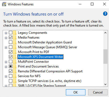Select SMB 1.0/CIFS File Sharing Support label
Image resolution: width=109 pixels, height=97 pixels.
pyautogui.click(x=42, y=85)
